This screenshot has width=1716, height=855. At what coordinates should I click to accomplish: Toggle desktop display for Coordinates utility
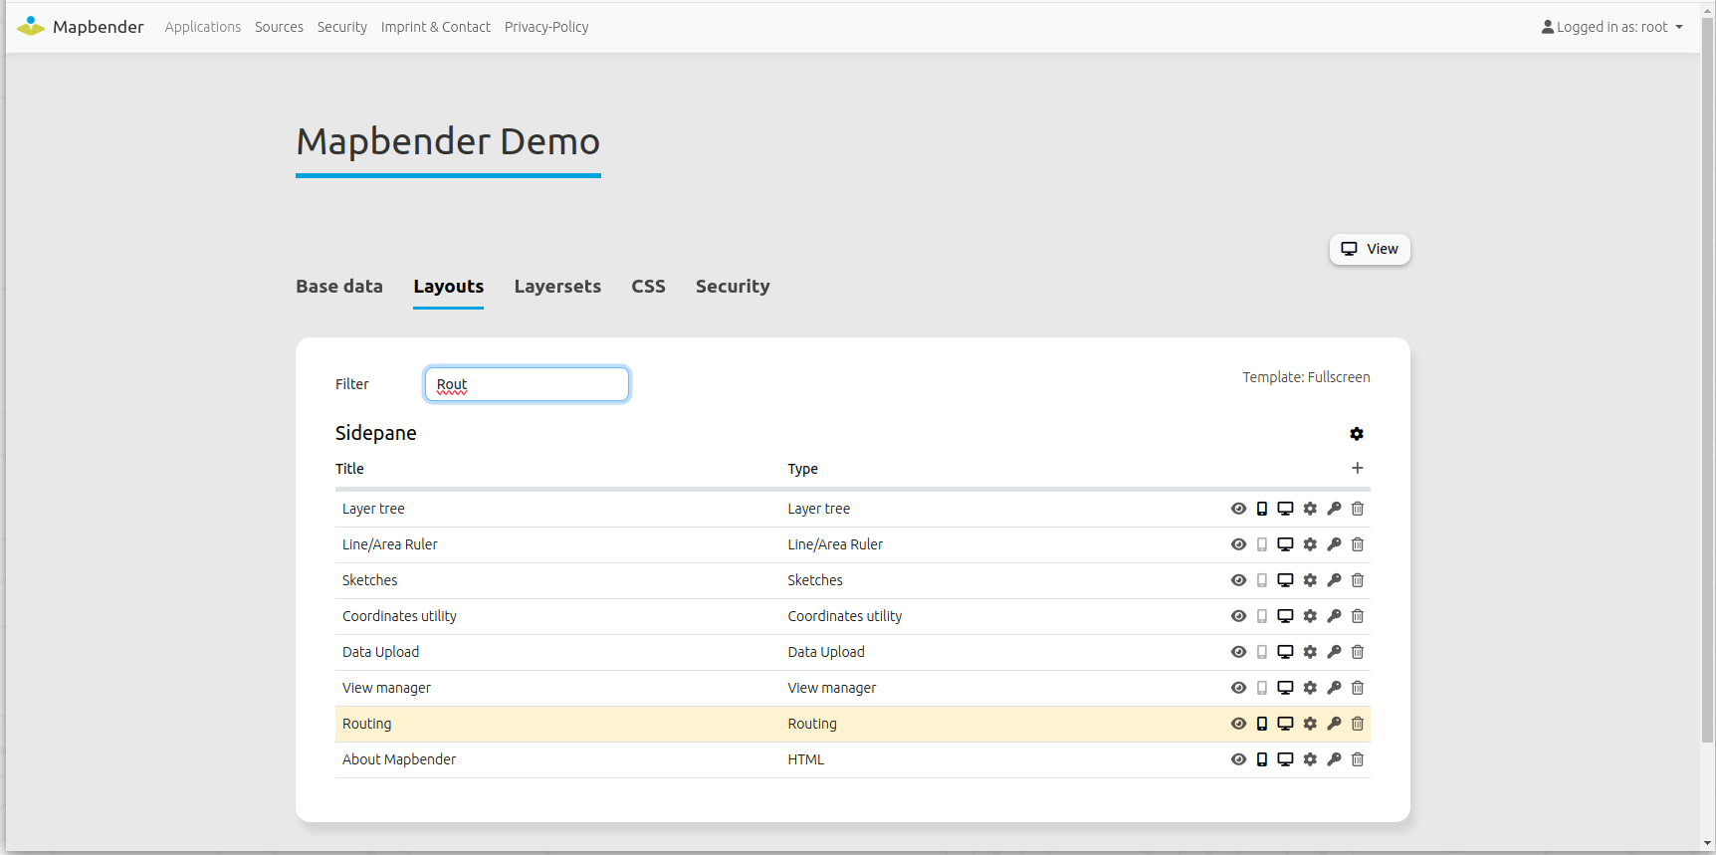tap(1286, 616)
